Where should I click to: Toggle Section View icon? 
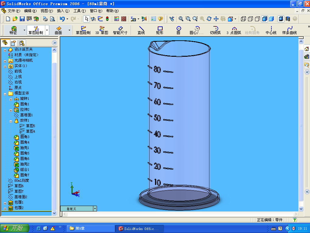click(288, 19)
